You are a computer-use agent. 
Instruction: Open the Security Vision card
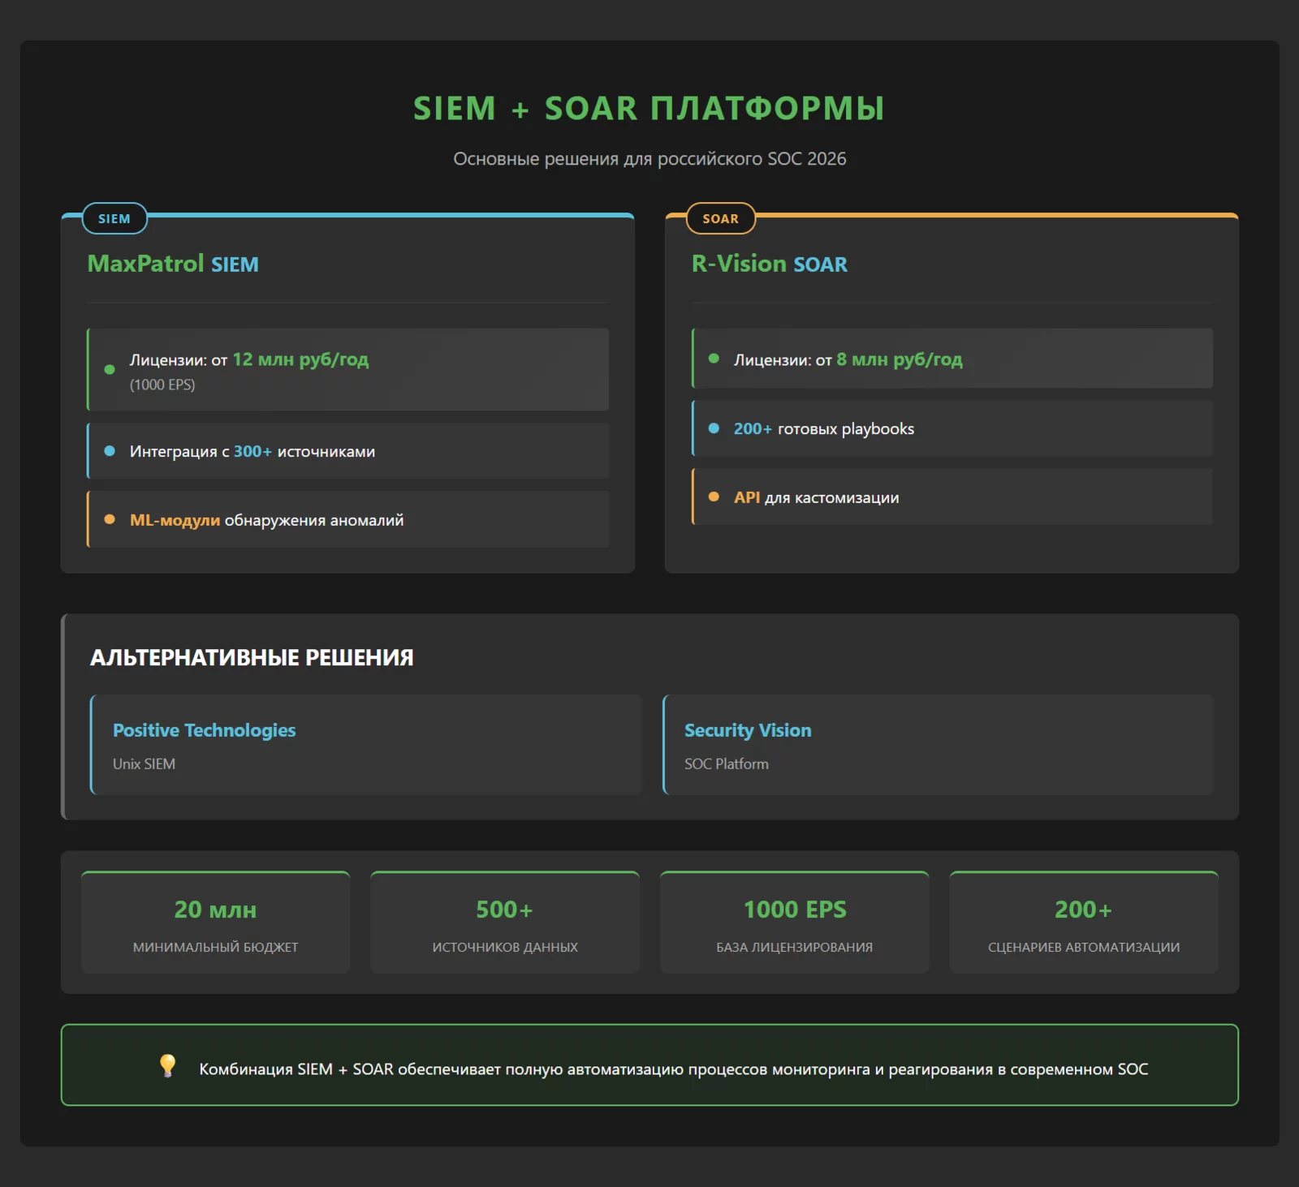[x=938, y=744]
